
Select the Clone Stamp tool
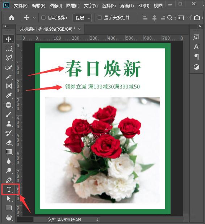[9, 124]
